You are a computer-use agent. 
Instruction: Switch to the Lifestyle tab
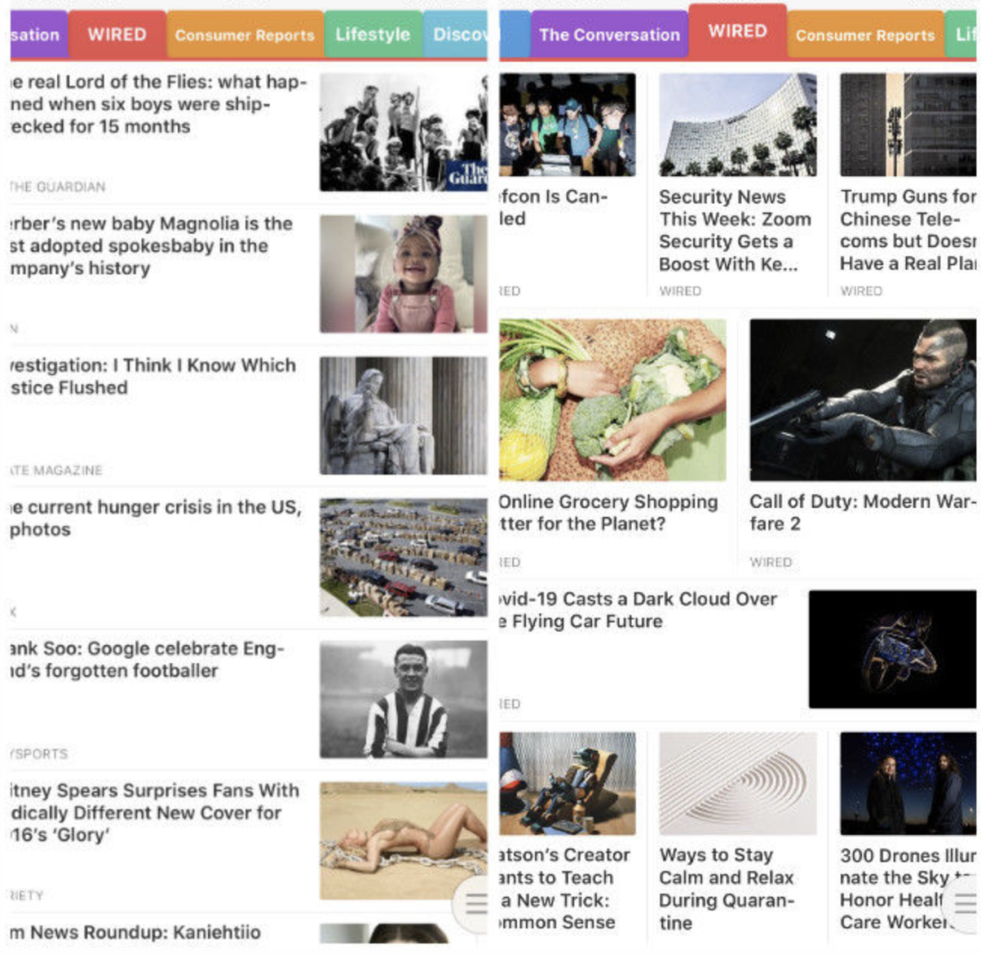372,35
